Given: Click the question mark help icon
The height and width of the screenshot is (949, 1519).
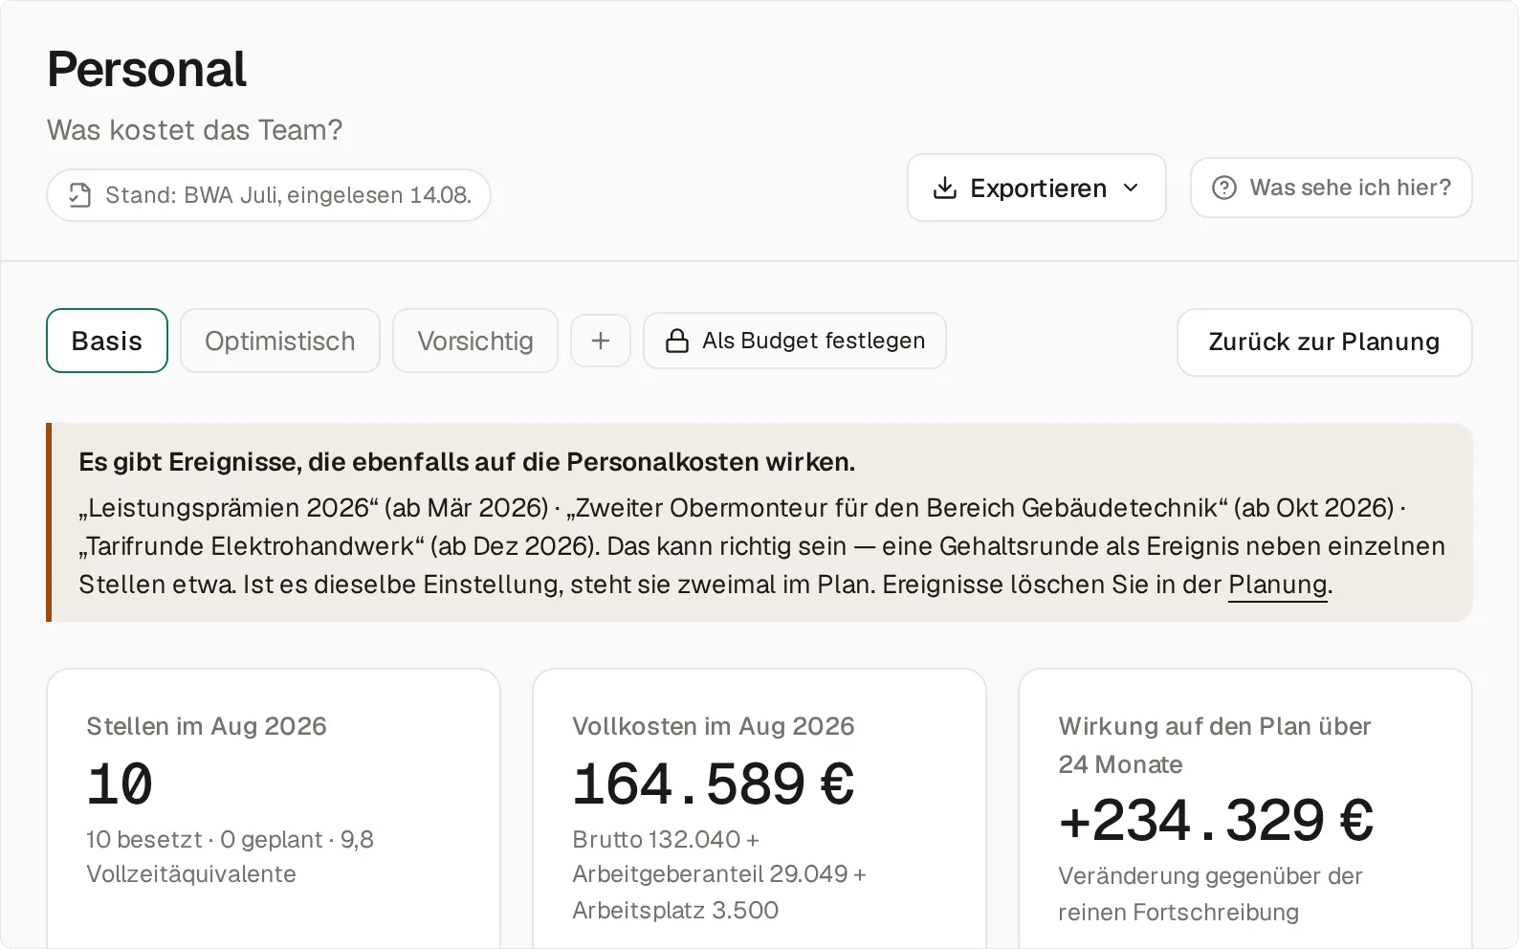Looking at the screenshot, I should [x=1224, y=188].
